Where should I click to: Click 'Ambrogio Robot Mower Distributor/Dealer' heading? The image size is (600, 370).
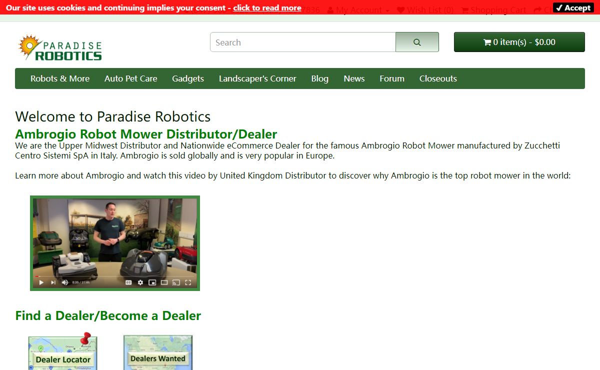[x=146, y=134]
